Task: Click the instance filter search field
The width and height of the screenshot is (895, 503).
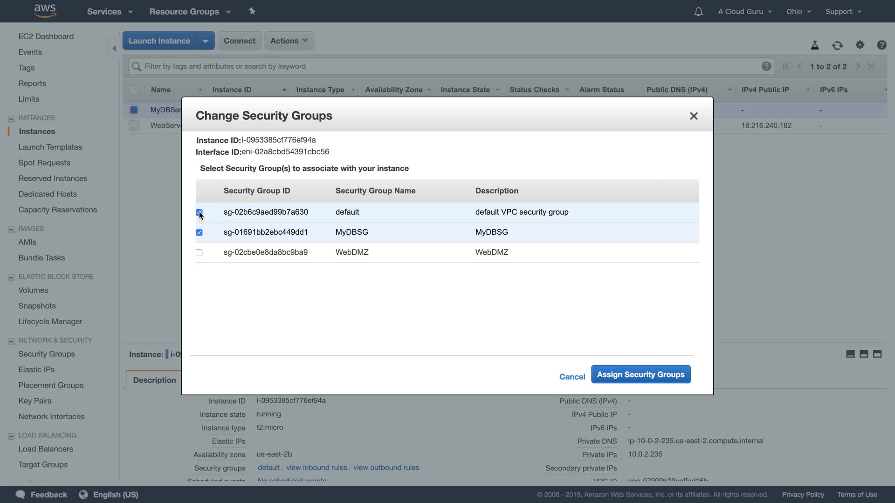Action: [x=447, y=66]
